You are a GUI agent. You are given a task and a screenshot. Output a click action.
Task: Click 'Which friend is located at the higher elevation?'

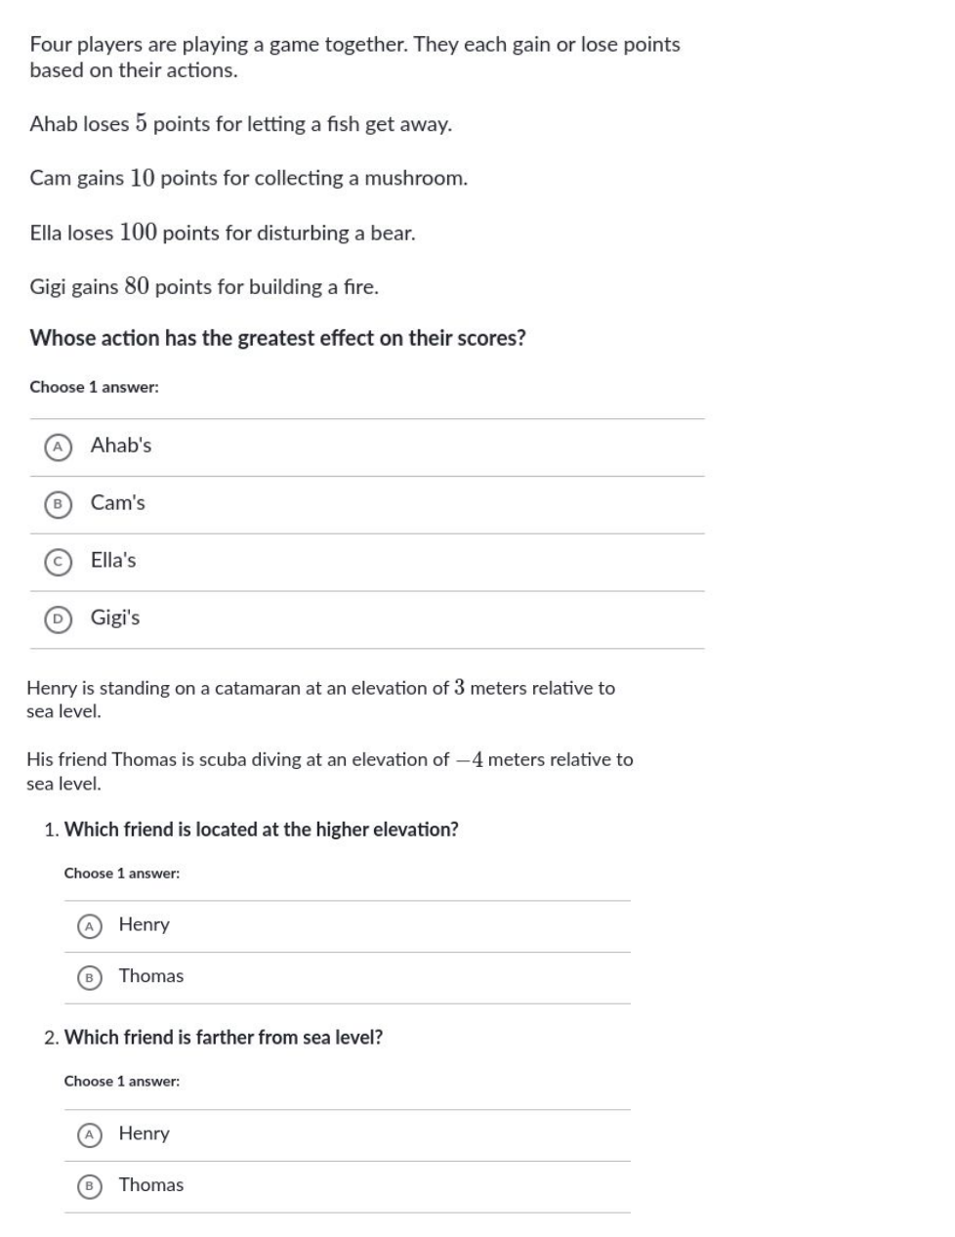coord(261,830)
